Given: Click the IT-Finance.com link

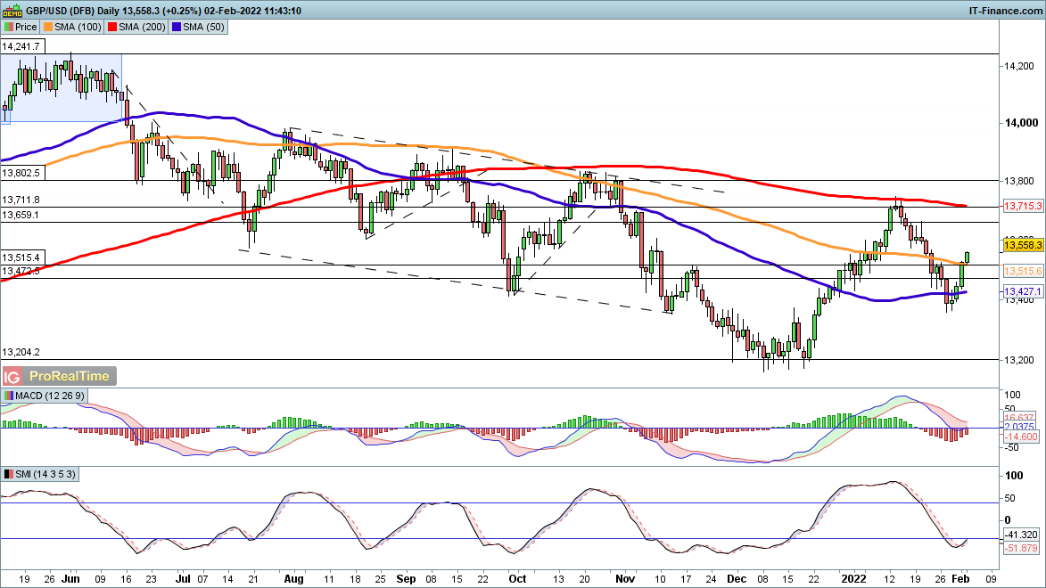Looking at the screenshot, I should [x=1005, y=11].
